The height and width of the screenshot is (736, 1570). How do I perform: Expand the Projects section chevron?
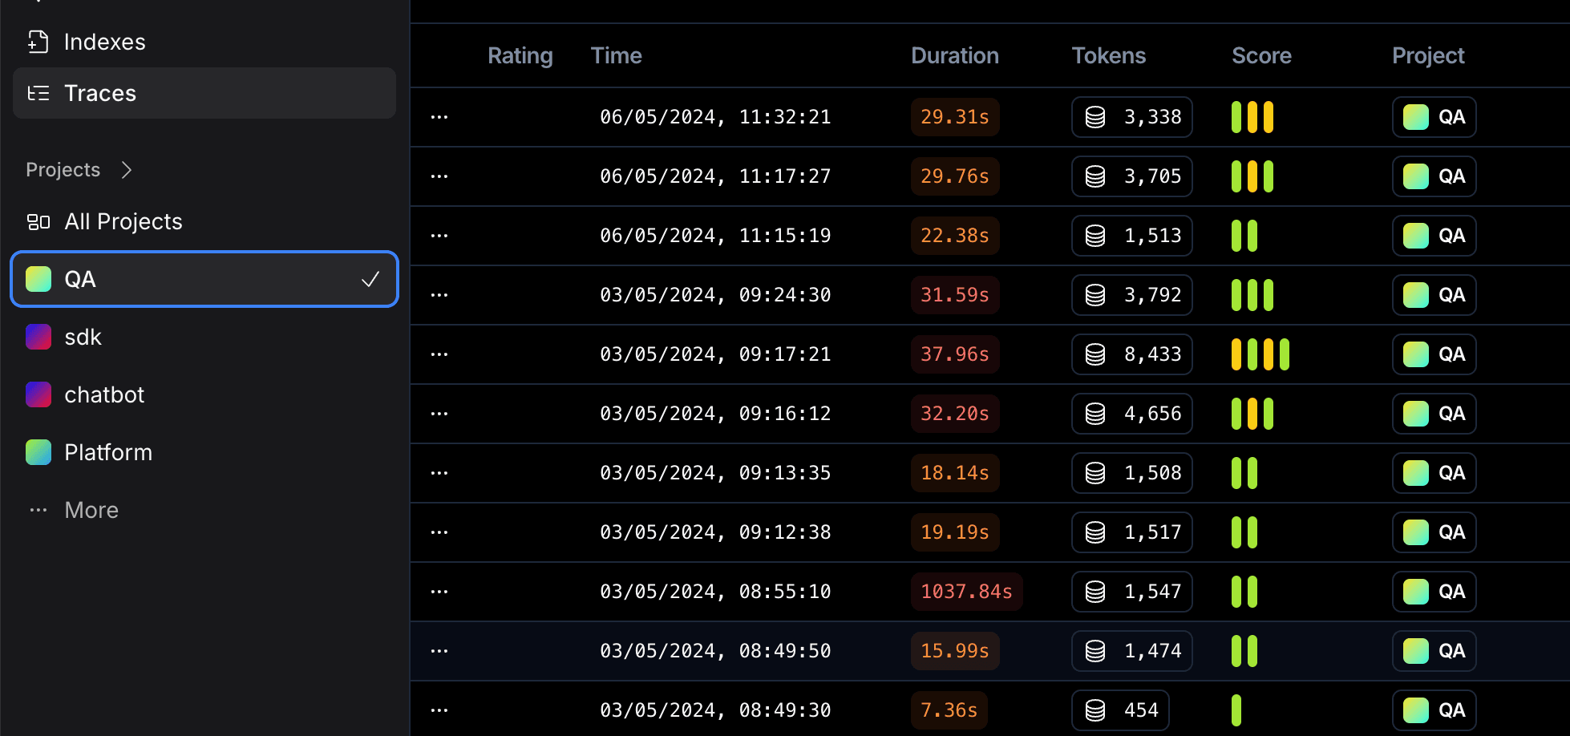tap(126, 170)
